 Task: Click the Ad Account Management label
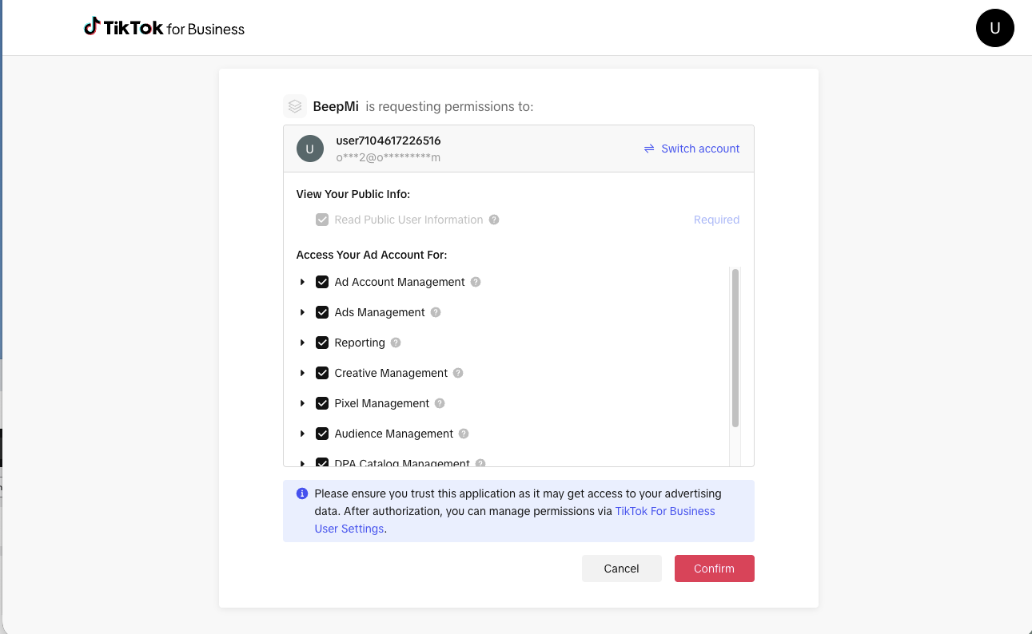[x=400, y=282]
